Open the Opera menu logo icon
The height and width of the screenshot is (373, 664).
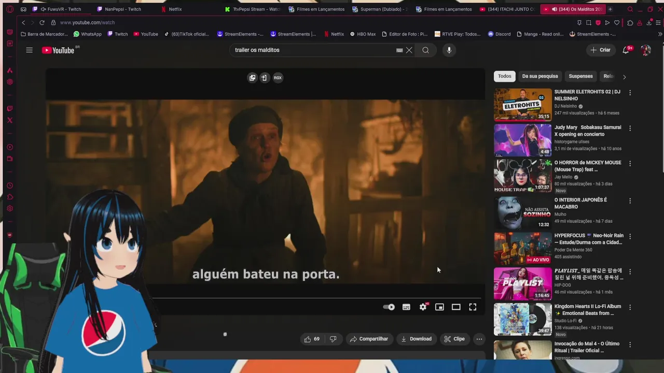click(10, 9)
